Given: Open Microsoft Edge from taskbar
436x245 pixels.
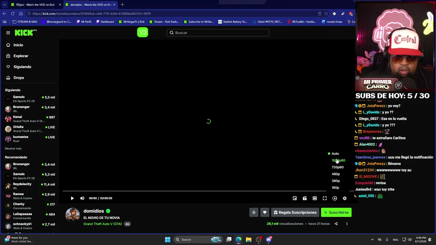Looking at the screenshot, I should coord(239,240).
